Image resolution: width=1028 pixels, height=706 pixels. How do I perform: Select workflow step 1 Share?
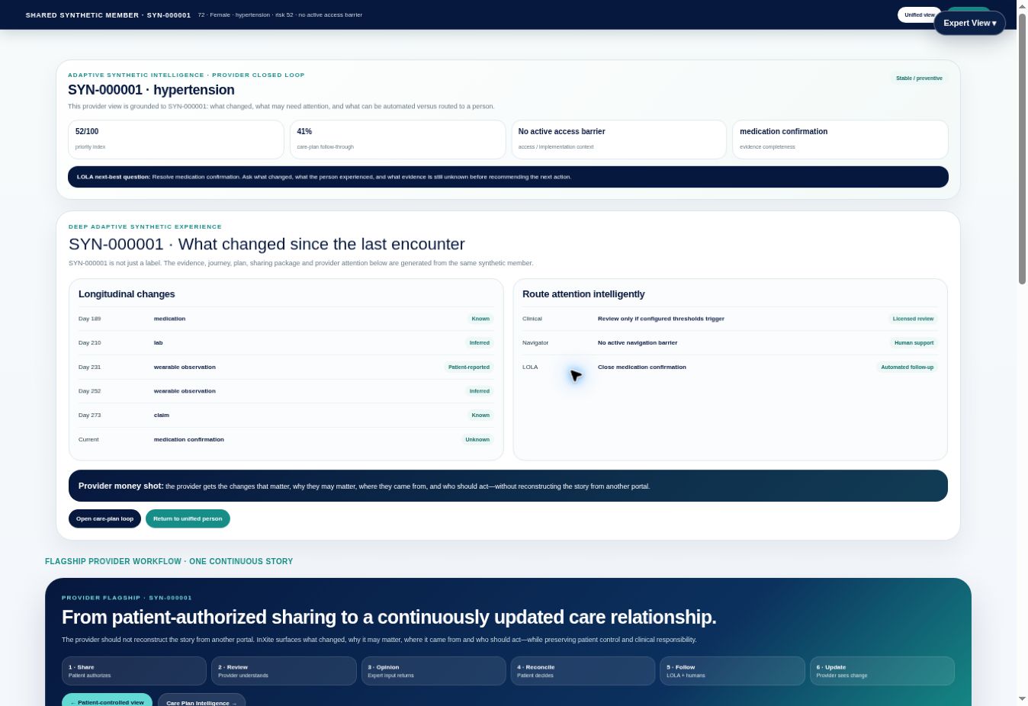click(134, 671)
